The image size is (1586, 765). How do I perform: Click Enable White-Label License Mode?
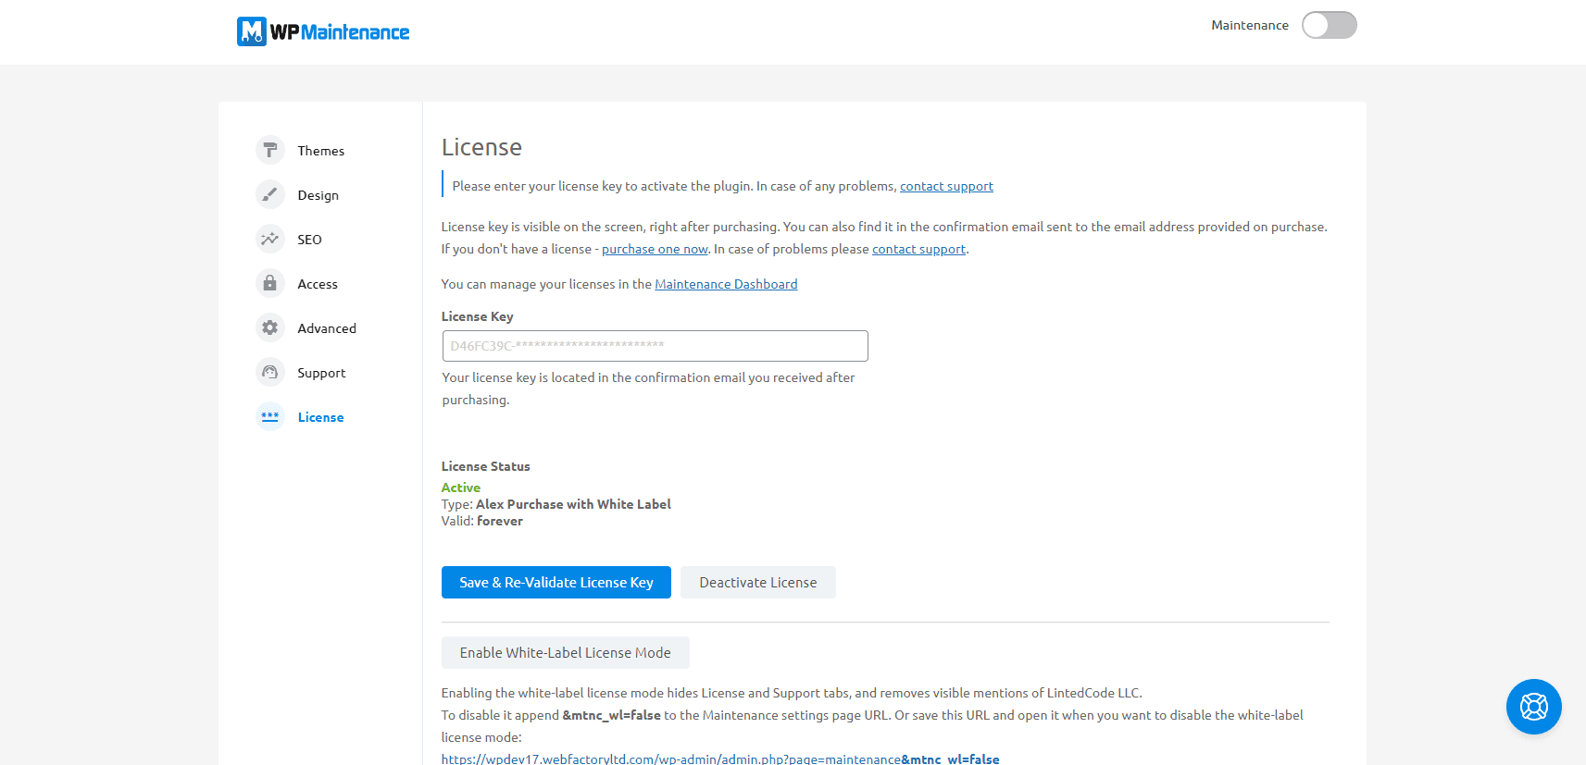(566, 652)
